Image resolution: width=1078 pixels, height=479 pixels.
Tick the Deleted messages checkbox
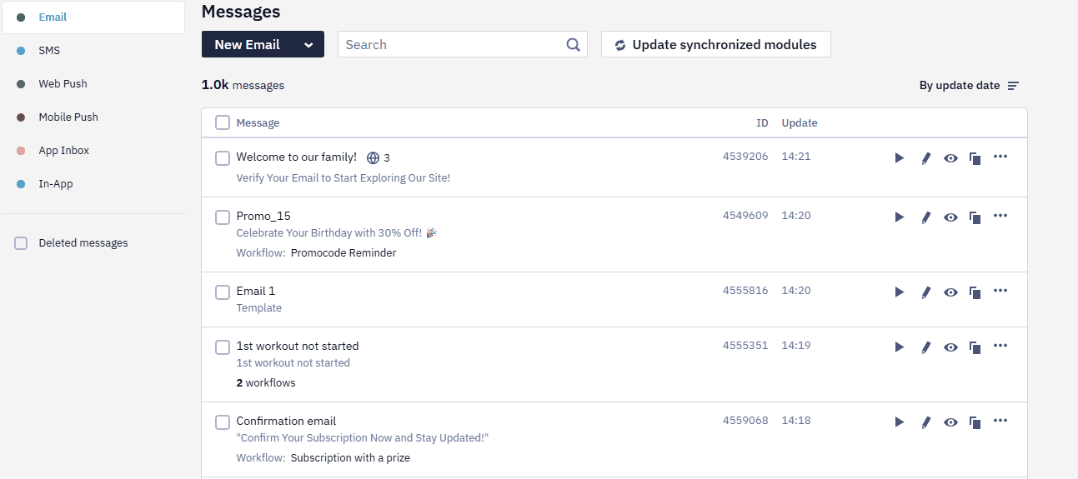point(21,243)
